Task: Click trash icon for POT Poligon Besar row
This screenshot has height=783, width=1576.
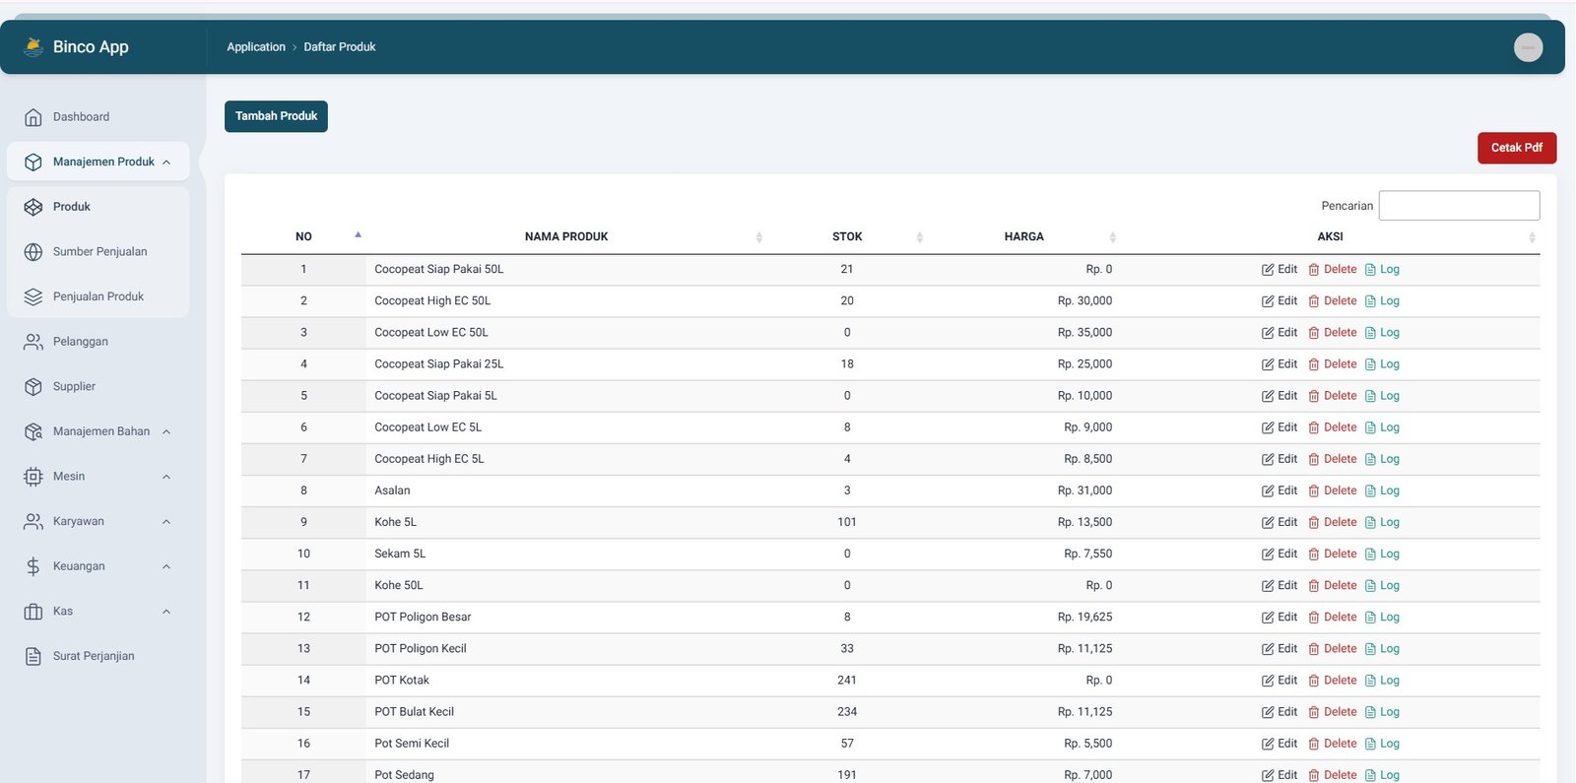Action: (x=1314, y=618)
